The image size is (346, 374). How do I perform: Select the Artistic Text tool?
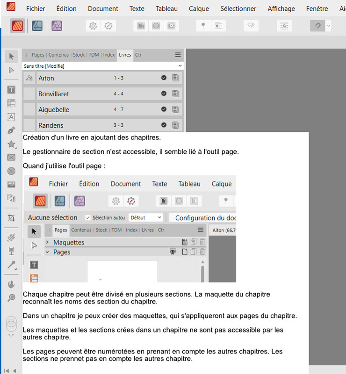tap(11, 117)
